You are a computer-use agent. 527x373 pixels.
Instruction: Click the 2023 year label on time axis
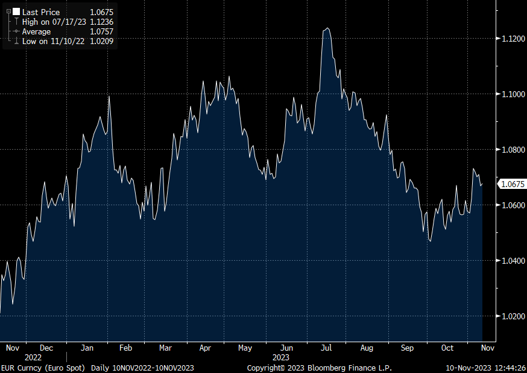tap(281, 357)
